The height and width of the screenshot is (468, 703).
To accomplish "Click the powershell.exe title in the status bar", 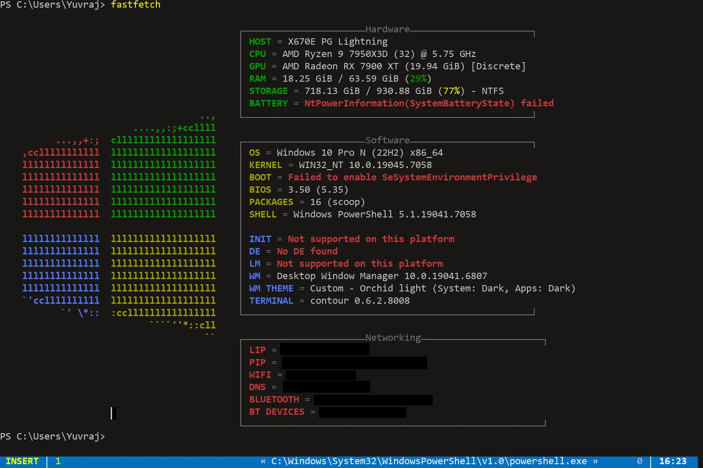I will tap(429, 461).
